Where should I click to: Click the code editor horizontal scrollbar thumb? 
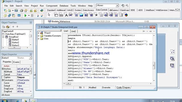(68, 84)
